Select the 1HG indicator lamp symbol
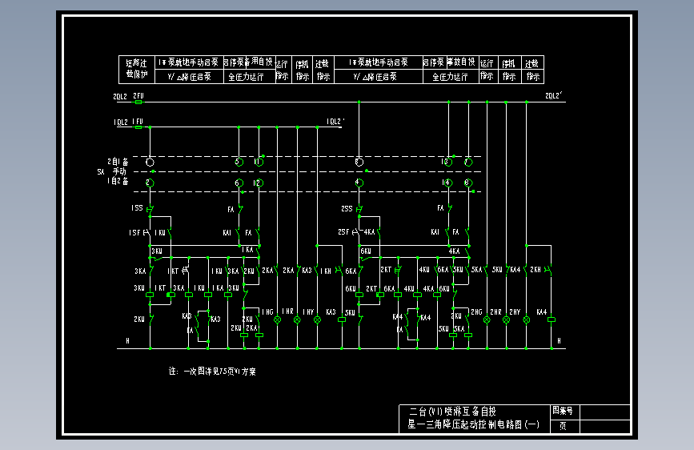694x450 pixels. 278,319
